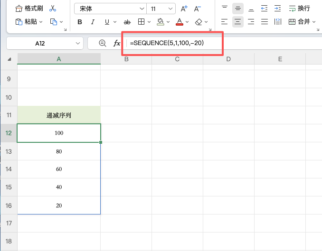Click cell with value 40

[59, 187]
